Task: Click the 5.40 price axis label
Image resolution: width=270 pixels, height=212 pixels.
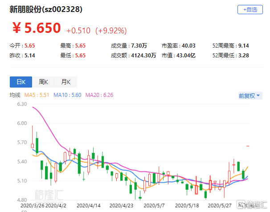Action: click(x=22, y=162)
